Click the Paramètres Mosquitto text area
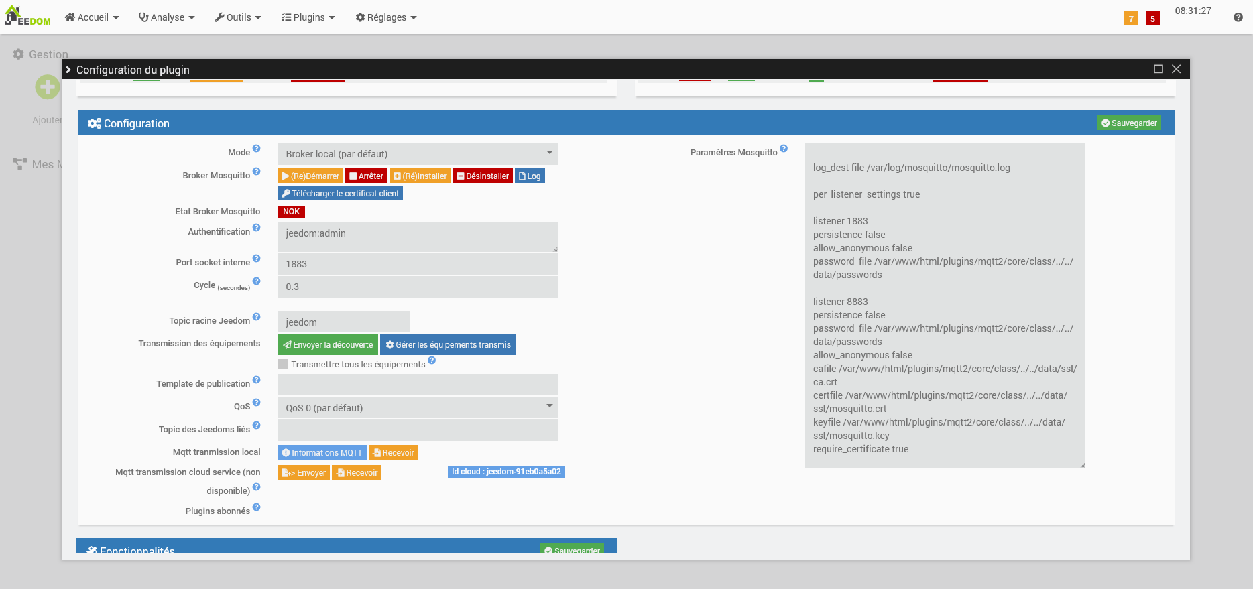 point(945,306)
